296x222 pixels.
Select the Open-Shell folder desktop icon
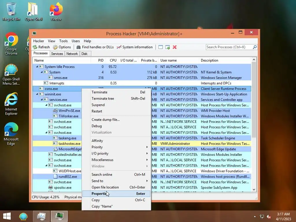pos(34,12)
